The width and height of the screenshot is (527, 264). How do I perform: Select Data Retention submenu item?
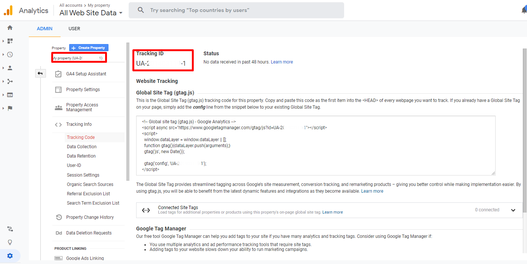pos(81,156)
